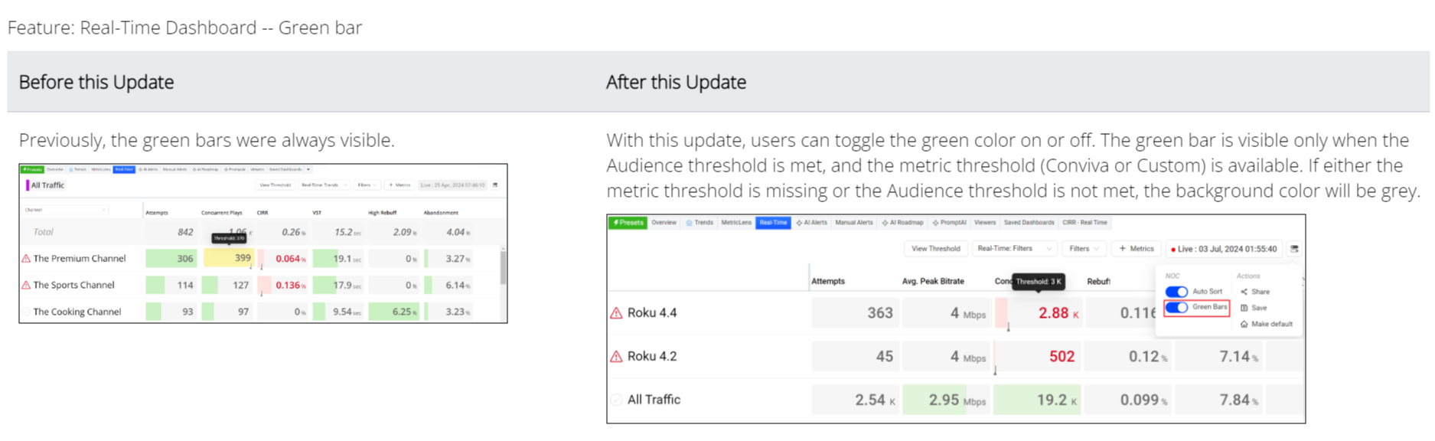Click The Sports Channel alert icon
Screen dimensions: 1435x441
point(26,286)
